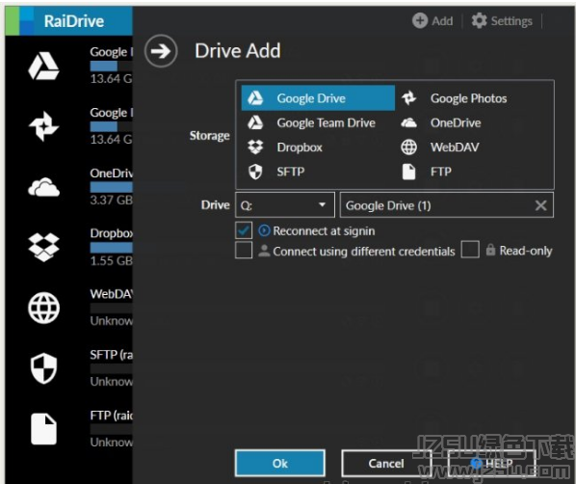The image size is (576, 484).
Task: Open the HELP button
Action: point(491,463)
